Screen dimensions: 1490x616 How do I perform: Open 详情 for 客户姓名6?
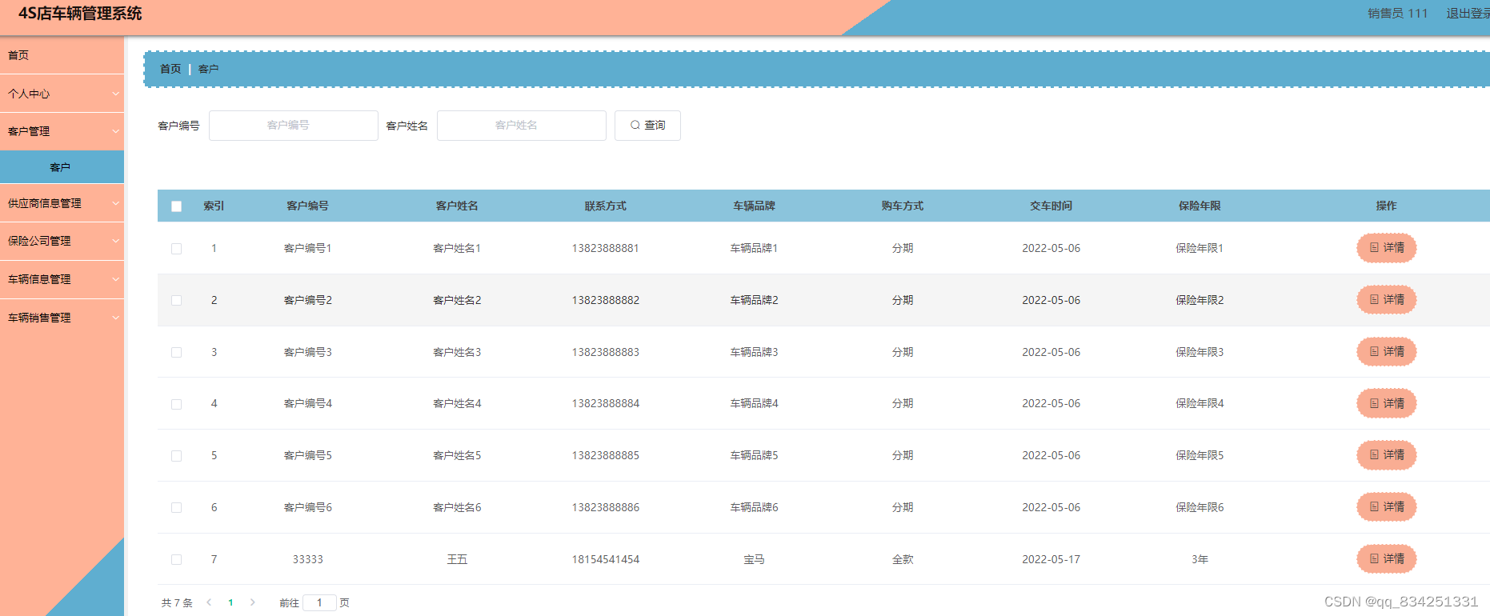pos(1386,507)
